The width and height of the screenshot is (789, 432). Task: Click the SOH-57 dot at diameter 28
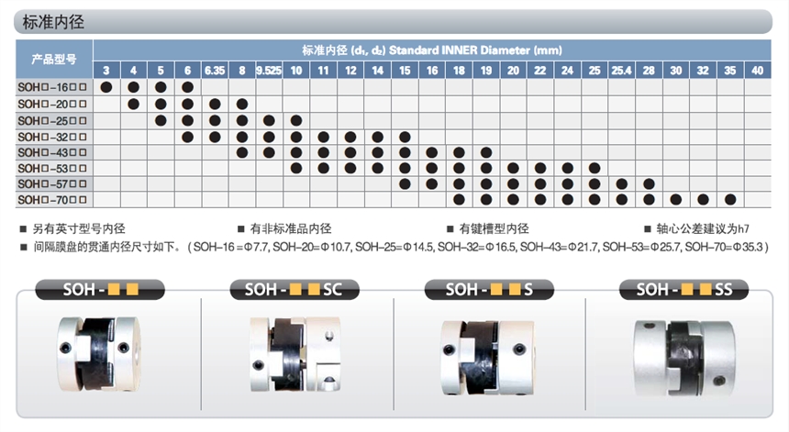coord(649,183)
